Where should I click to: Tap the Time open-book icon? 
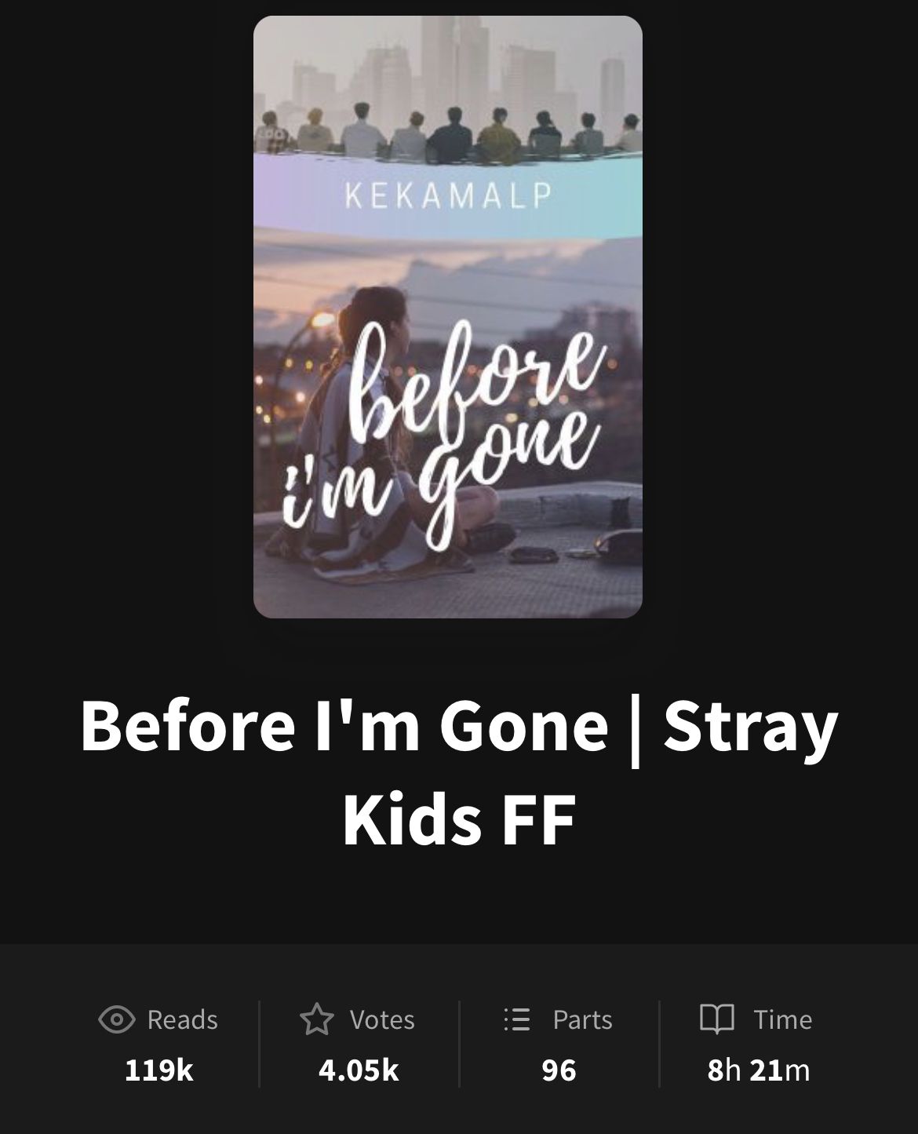(717, 1019)
